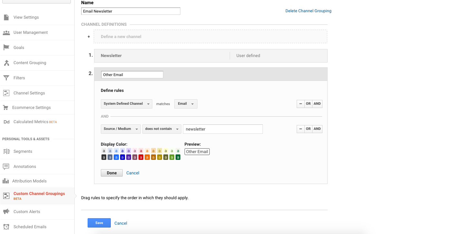
Task: Click the Ecommerce Settings cart icon
Action: [6, 107]
